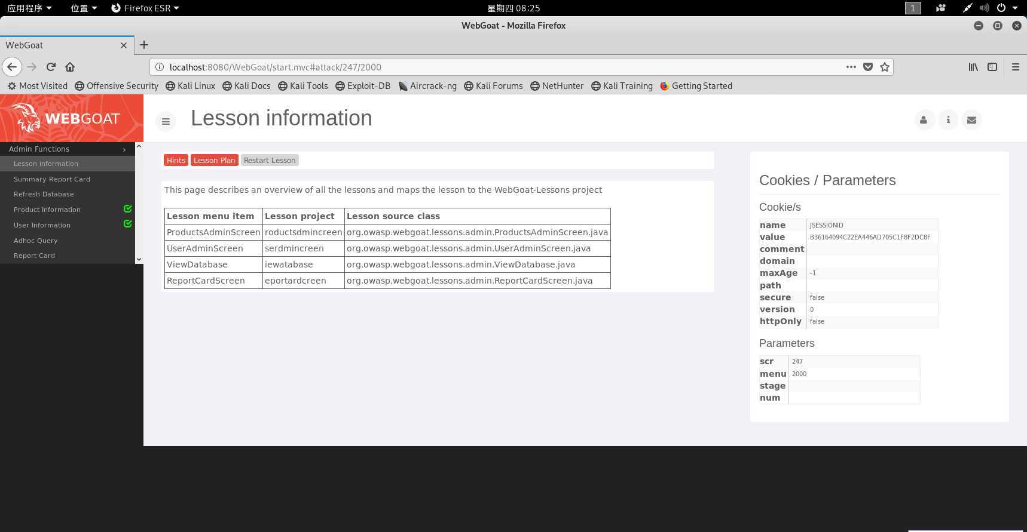The width and height of the screenshot is (1027, 532).
Task: Bookmark this page with the star
Action: (x=885, y=67)
